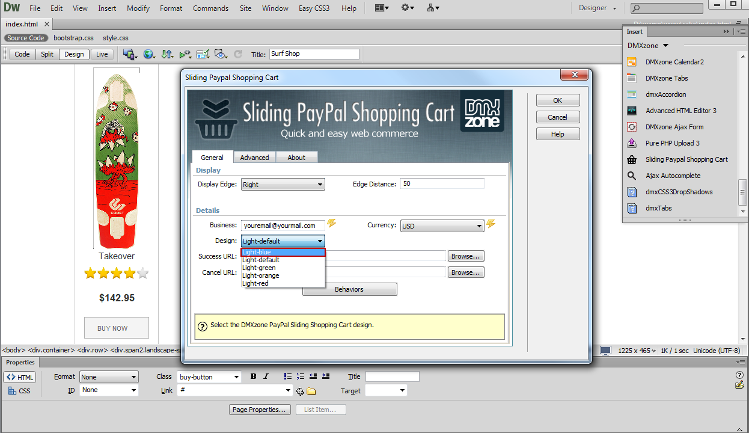The height and width of the screenshot is (433, 749).
Task: Click dynamic data lightning bolt beside Business
Action: pyautogui.click(x=331, y=224)
